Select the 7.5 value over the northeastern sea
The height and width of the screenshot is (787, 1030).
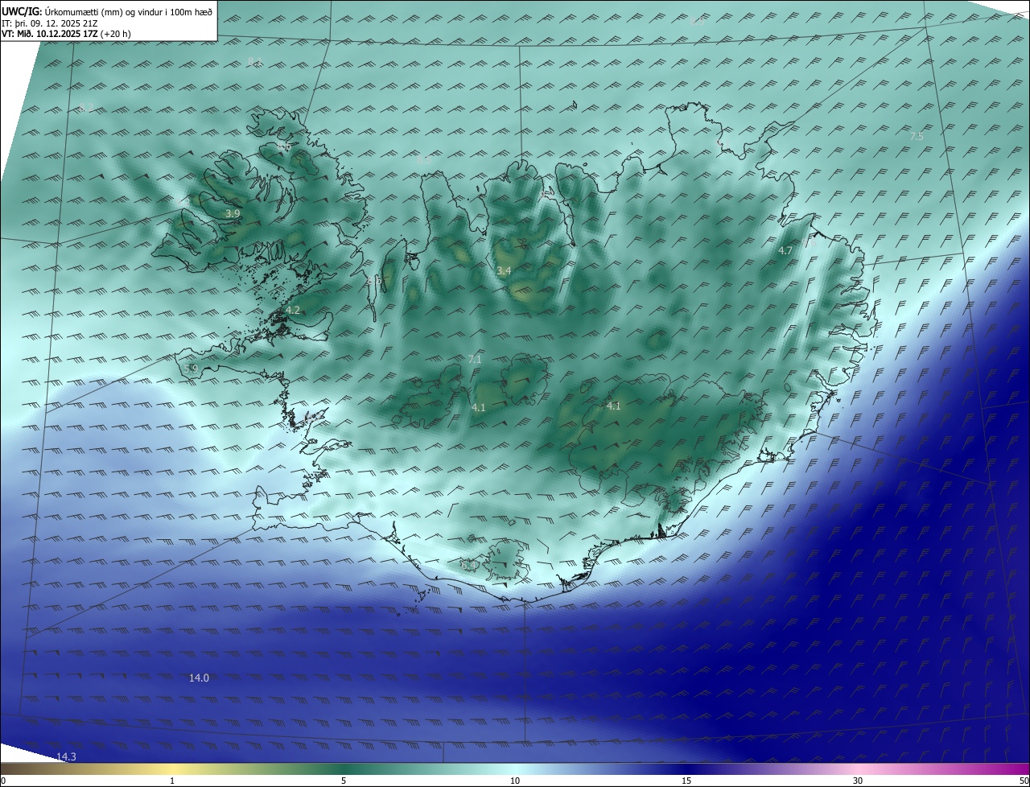tap(917, 137)
